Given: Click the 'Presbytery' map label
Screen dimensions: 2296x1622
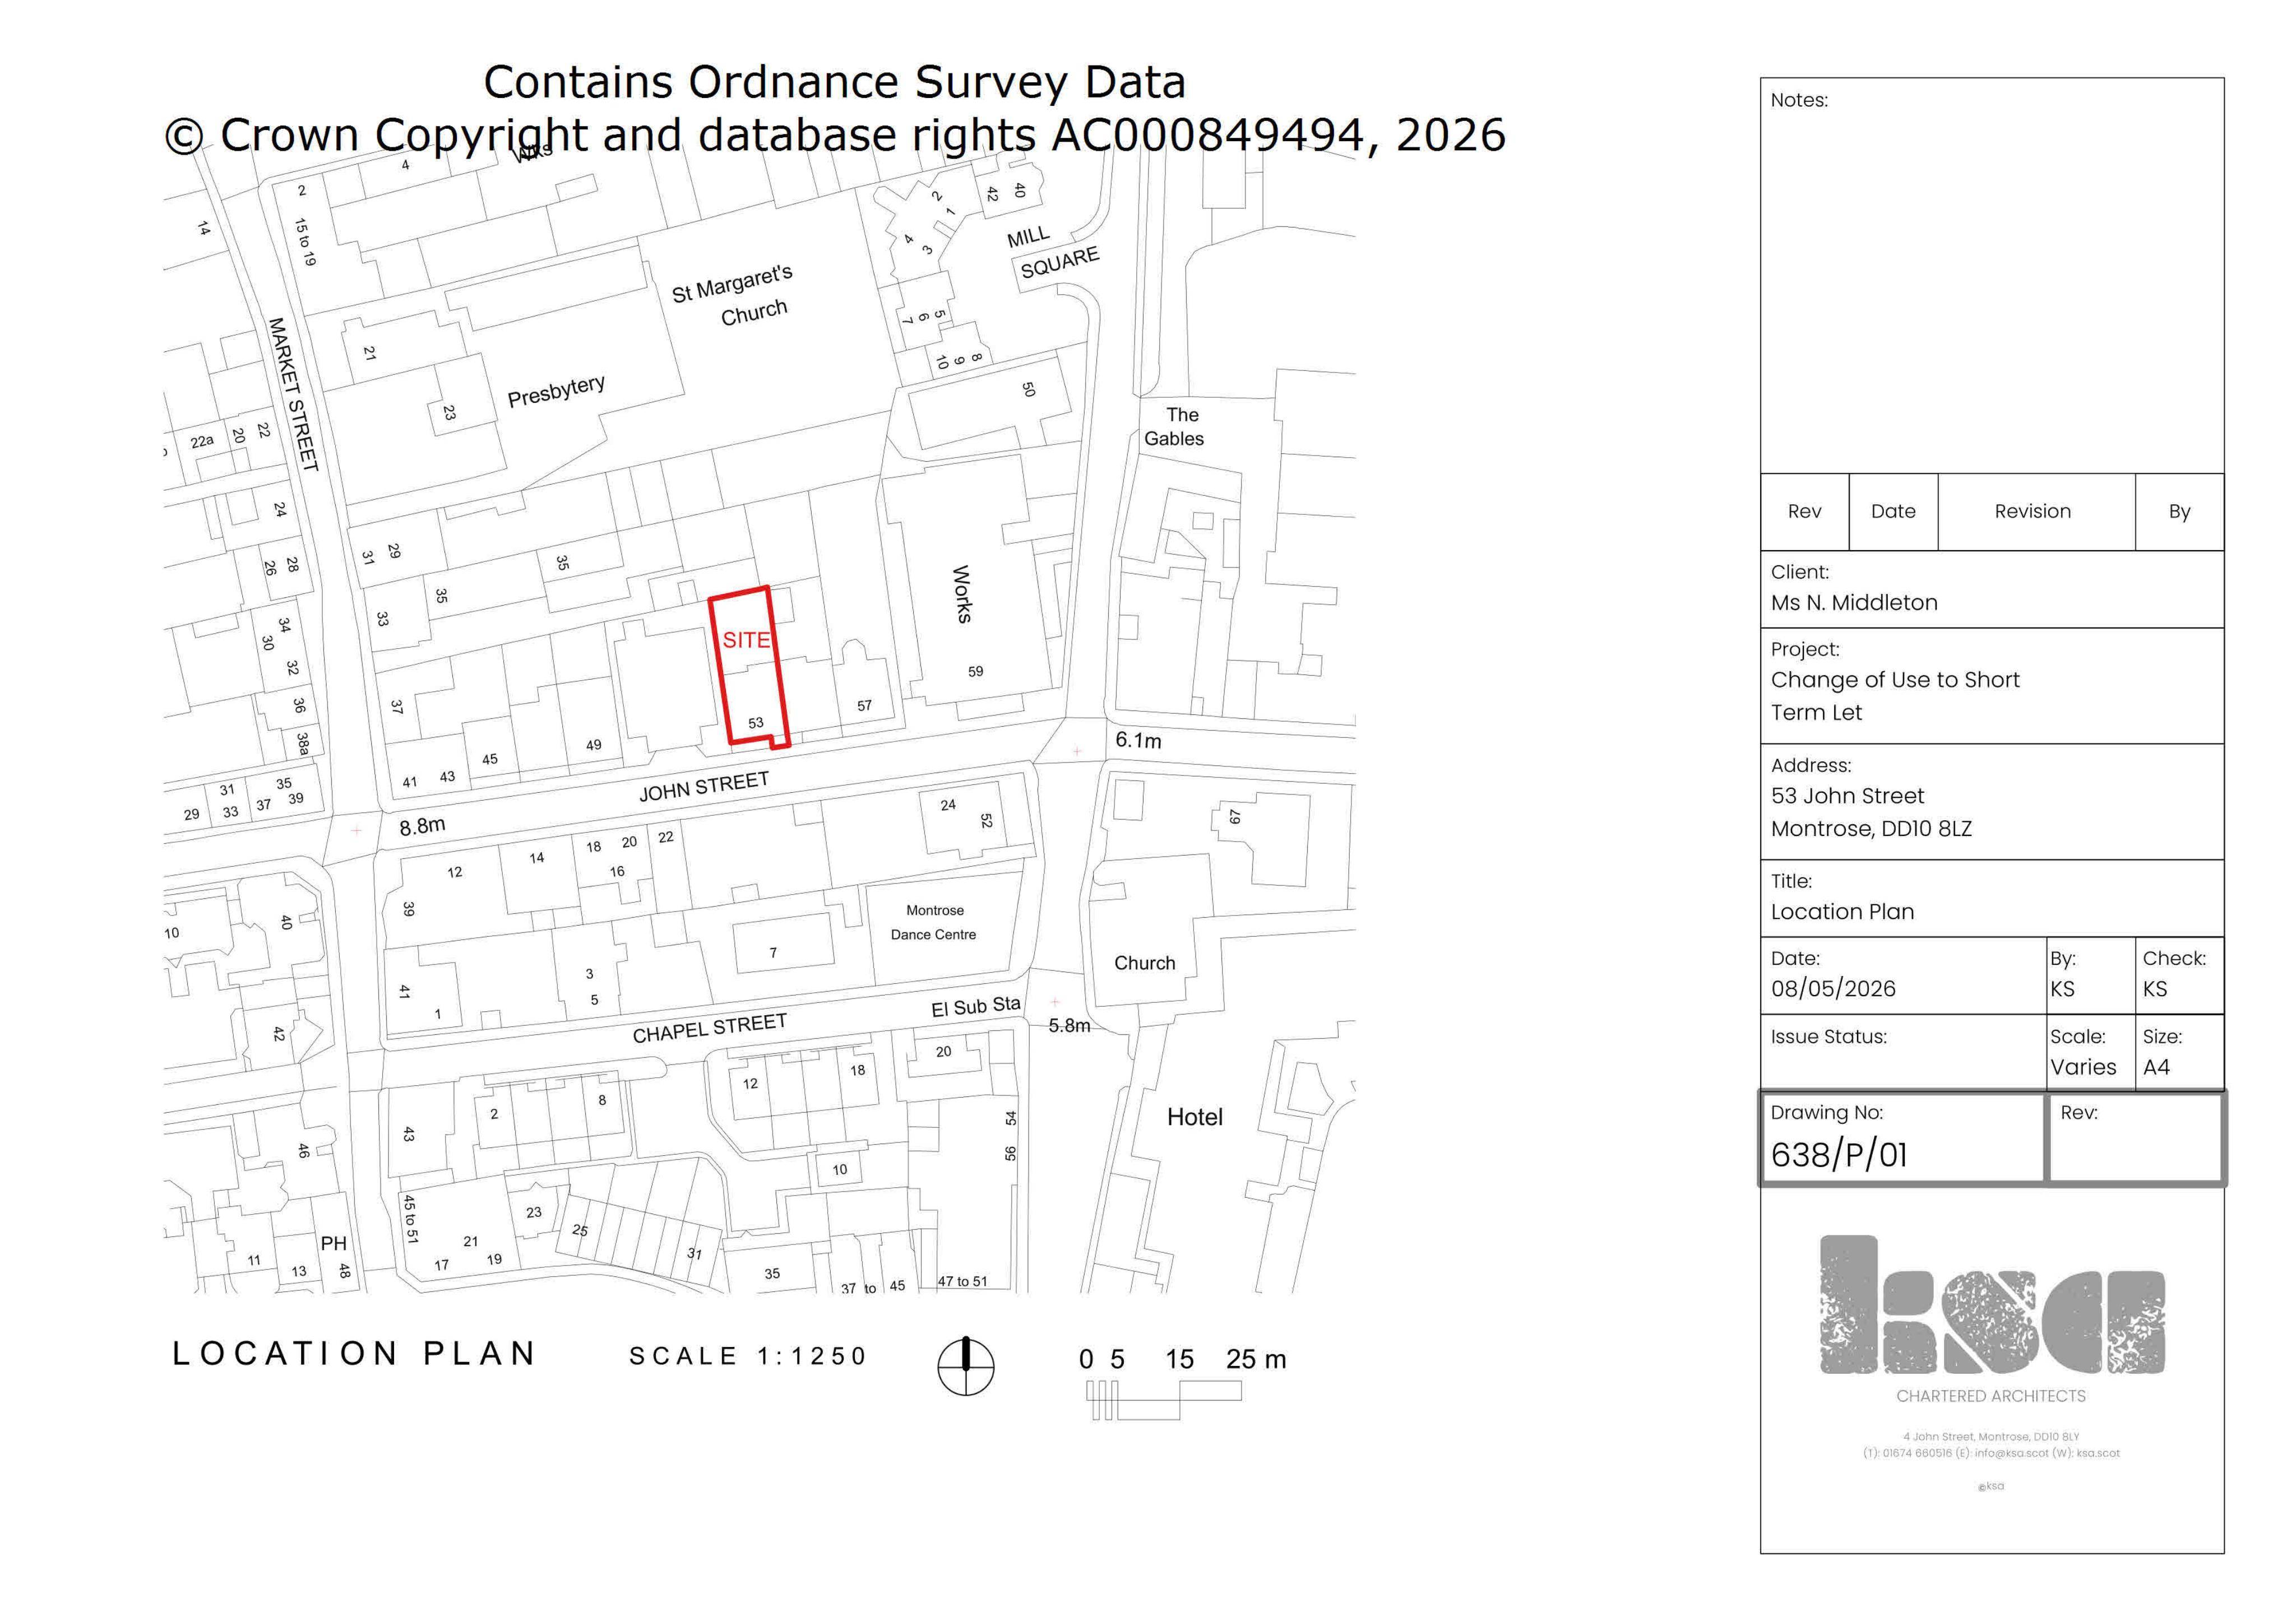Looking at the screenshot, I should (556, 391).
